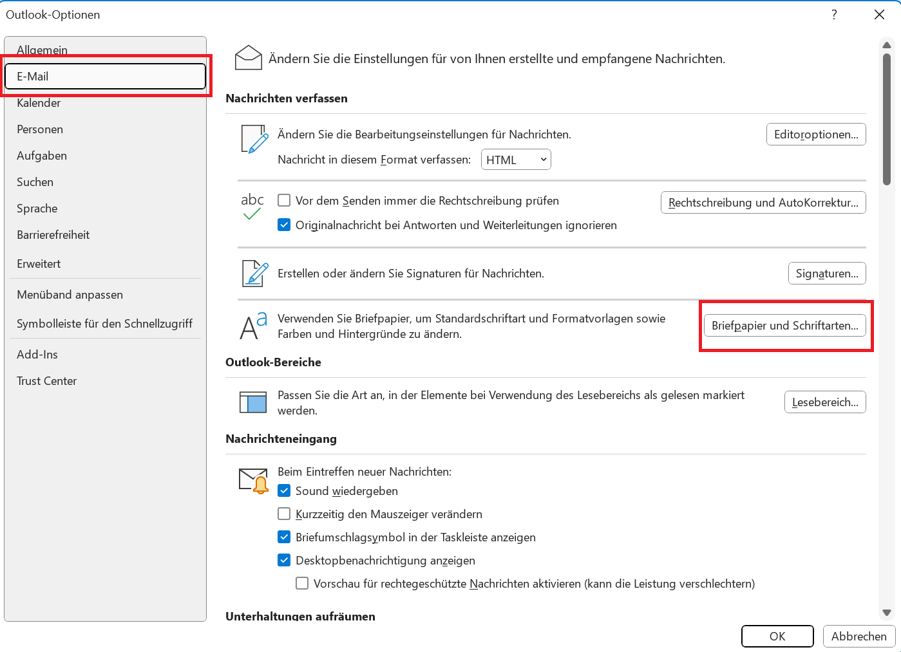
Task: Click the reading pane layout icon
Action: point(253,402)
